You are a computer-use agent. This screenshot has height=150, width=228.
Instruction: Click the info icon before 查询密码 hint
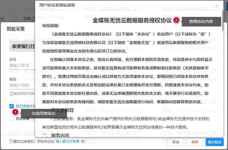tap(11, 94)
